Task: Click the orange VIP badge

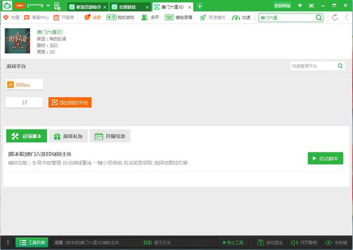Action: [x=19, y=6]
